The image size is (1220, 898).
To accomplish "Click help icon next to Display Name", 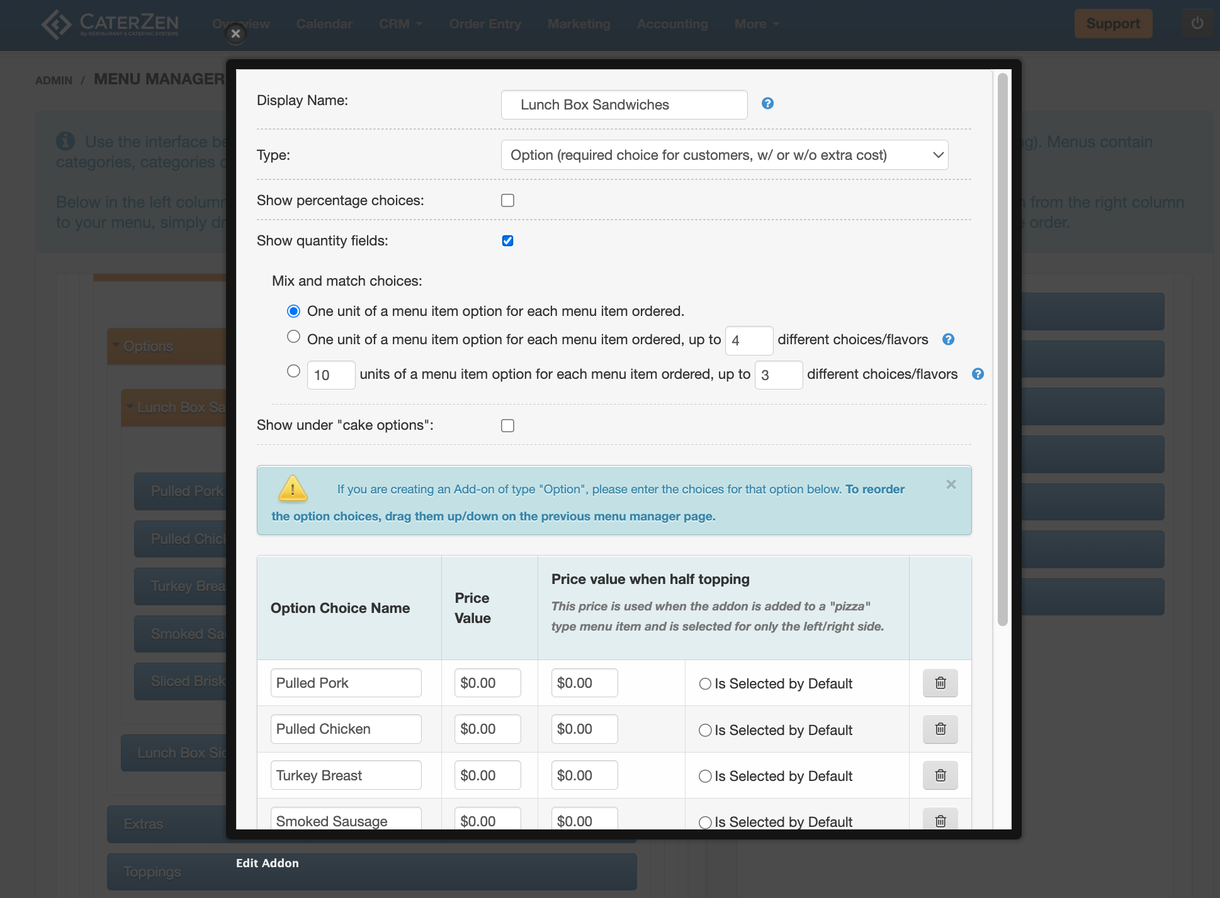I will click(x=767, y=104).
